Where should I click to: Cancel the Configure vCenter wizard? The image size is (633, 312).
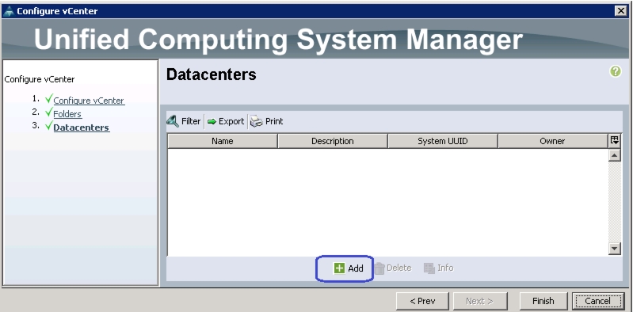pos(598,301)
